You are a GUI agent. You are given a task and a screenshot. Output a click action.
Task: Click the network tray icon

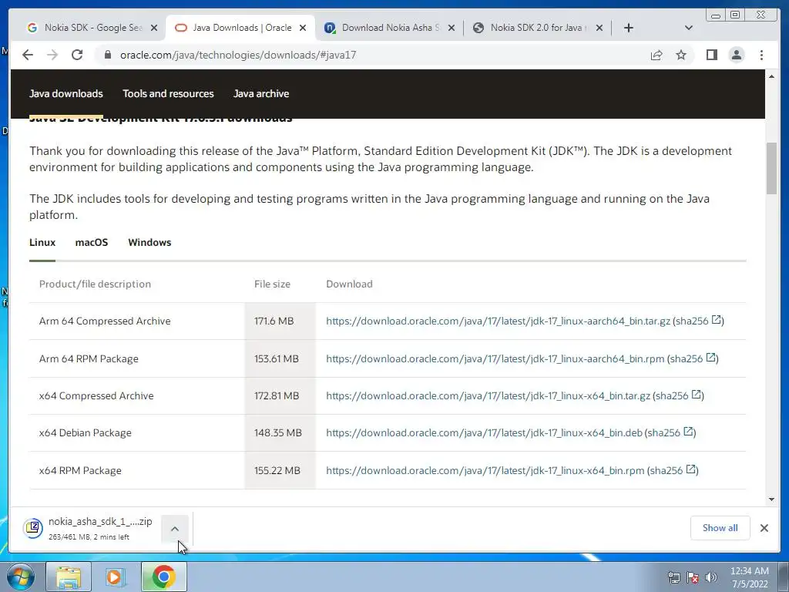673,577
